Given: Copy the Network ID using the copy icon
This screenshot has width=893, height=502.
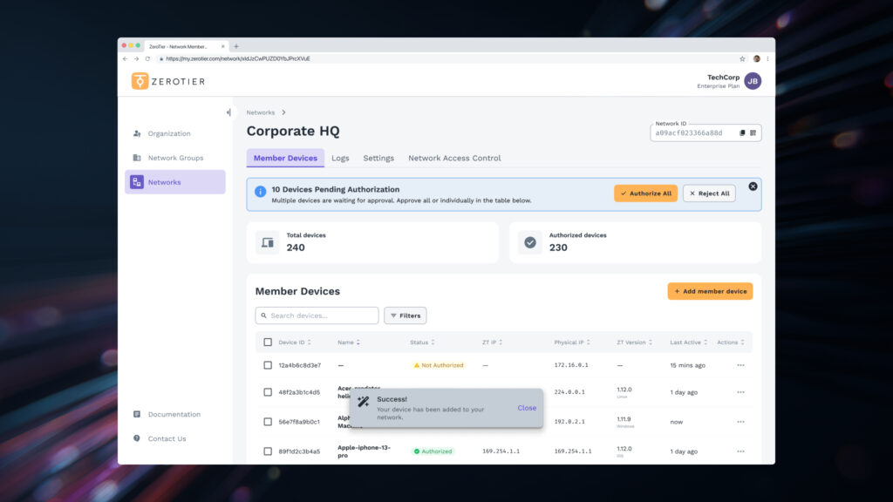Looking at the screenshot, I should tap(742, 132).
